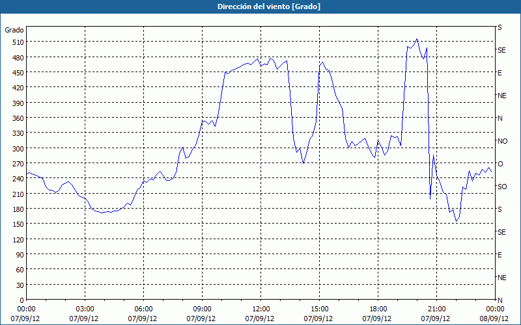Image resolution: width=521 pixels, height=325 pixels.
Task: Pick the 360 degree axis label
Action: click(18, 118)
